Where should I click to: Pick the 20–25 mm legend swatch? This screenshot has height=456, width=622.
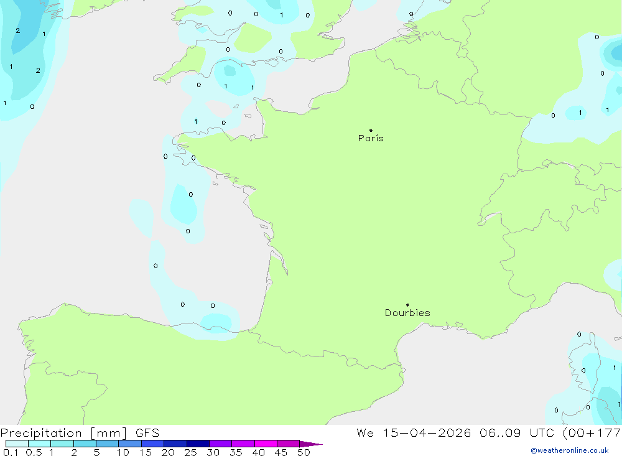[175, 444]
